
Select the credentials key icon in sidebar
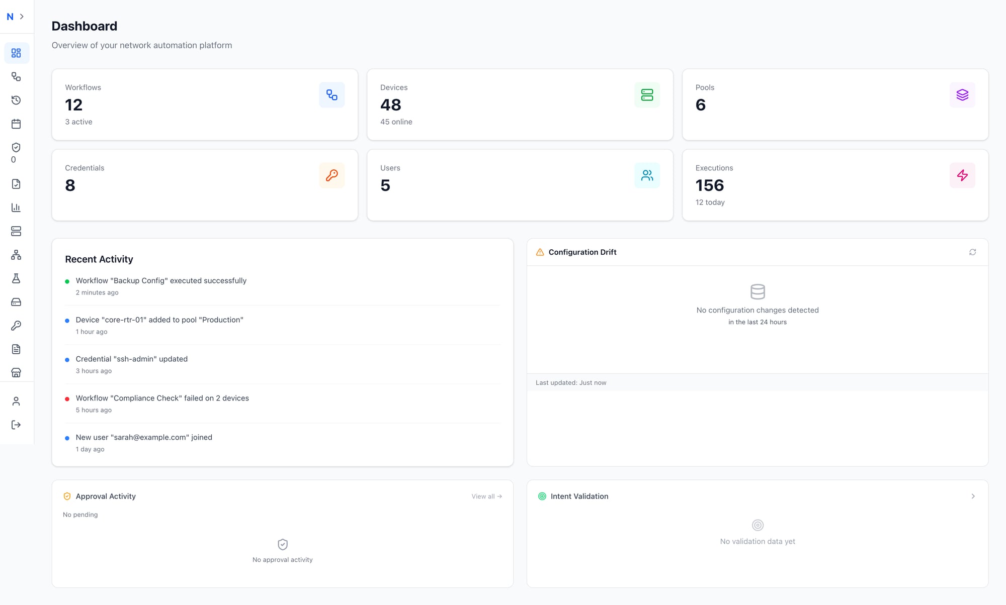tap(16, 325)
